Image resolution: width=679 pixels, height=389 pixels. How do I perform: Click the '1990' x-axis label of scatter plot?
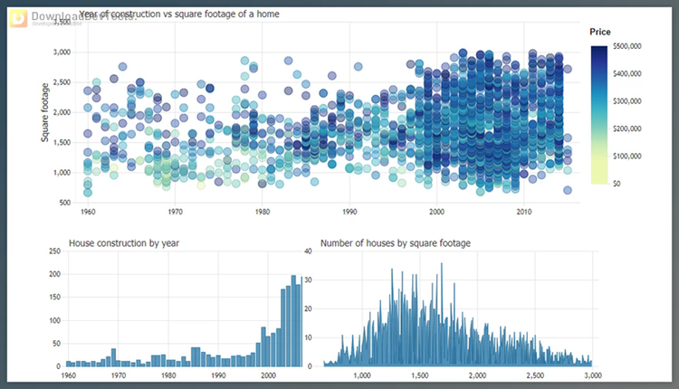(x=349, y=212)
